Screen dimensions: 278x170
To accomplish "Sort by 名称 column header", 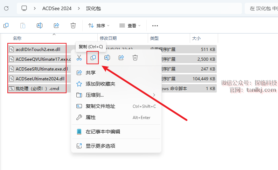I will click(17, 38).
